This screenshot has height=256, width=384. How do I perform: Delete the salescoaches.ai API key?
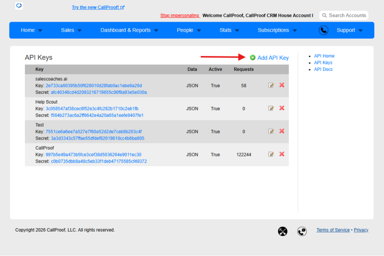[x=282, y=85]
